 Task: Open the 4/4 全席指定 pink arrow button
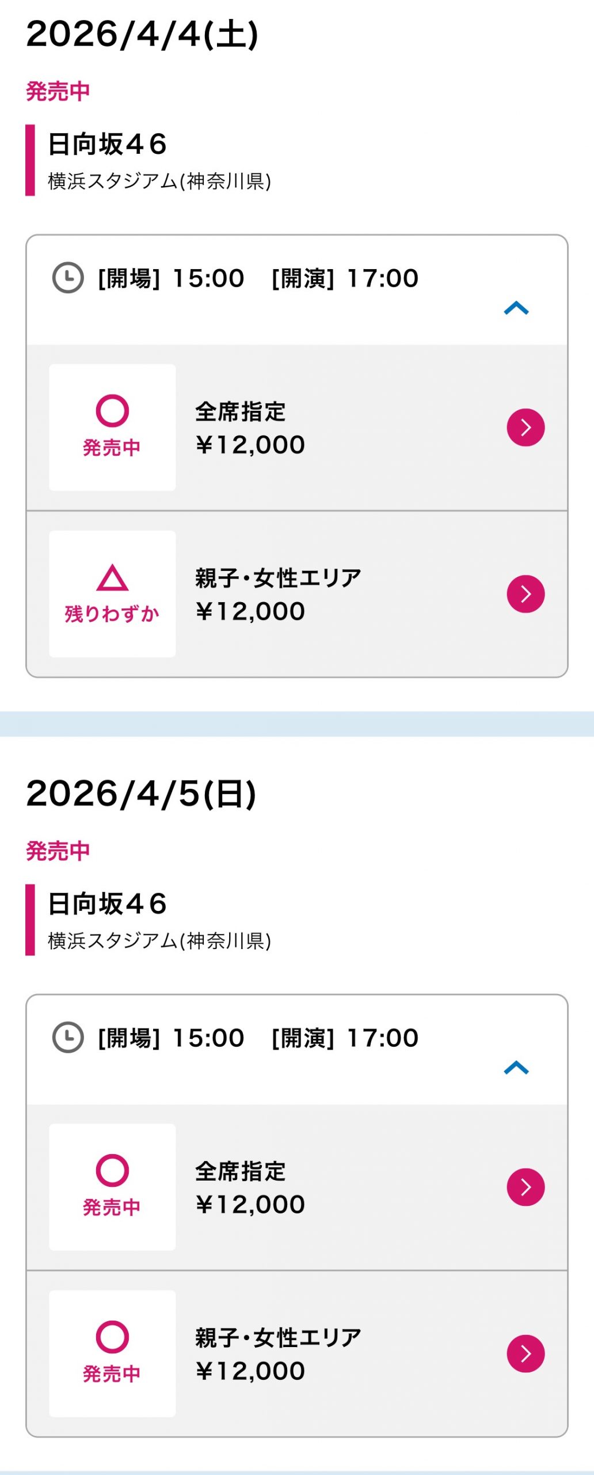pyautogui.click(x=526, y=428)
